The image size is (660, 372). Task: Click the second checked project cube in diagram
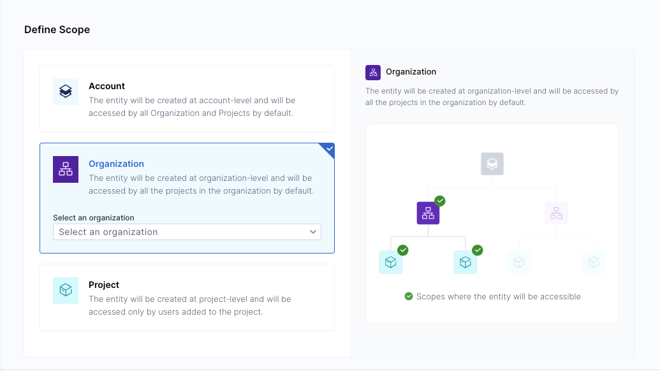pos(465,262)
